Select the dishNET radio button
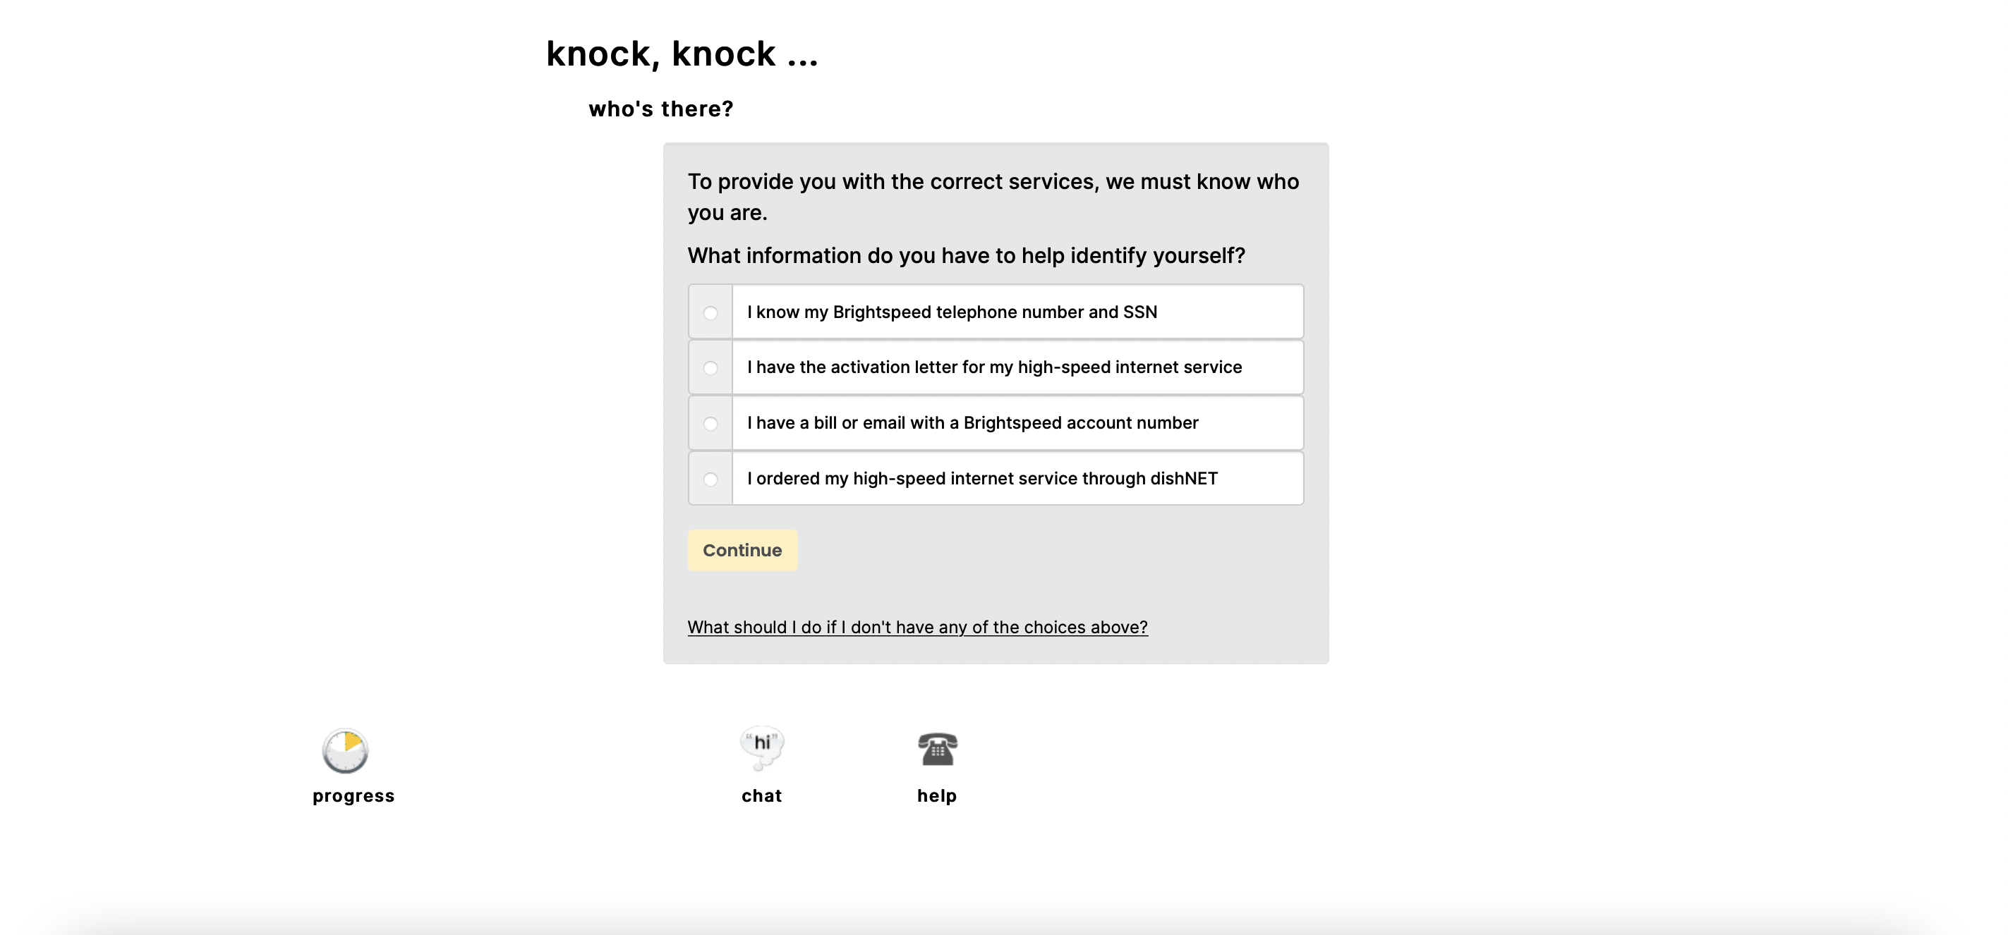This screenshot has width=2008, height=935. pos(710,479)
